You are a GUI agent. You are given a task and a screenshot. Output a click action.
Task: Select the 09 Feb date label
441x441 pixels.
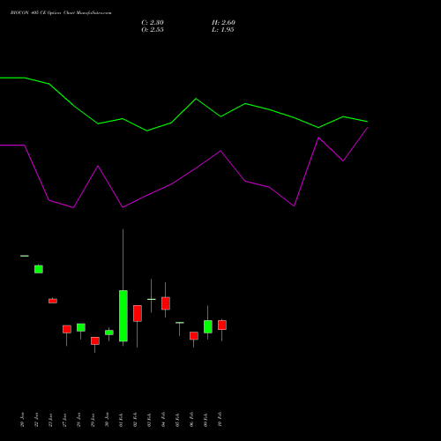[x=206, y=420]
